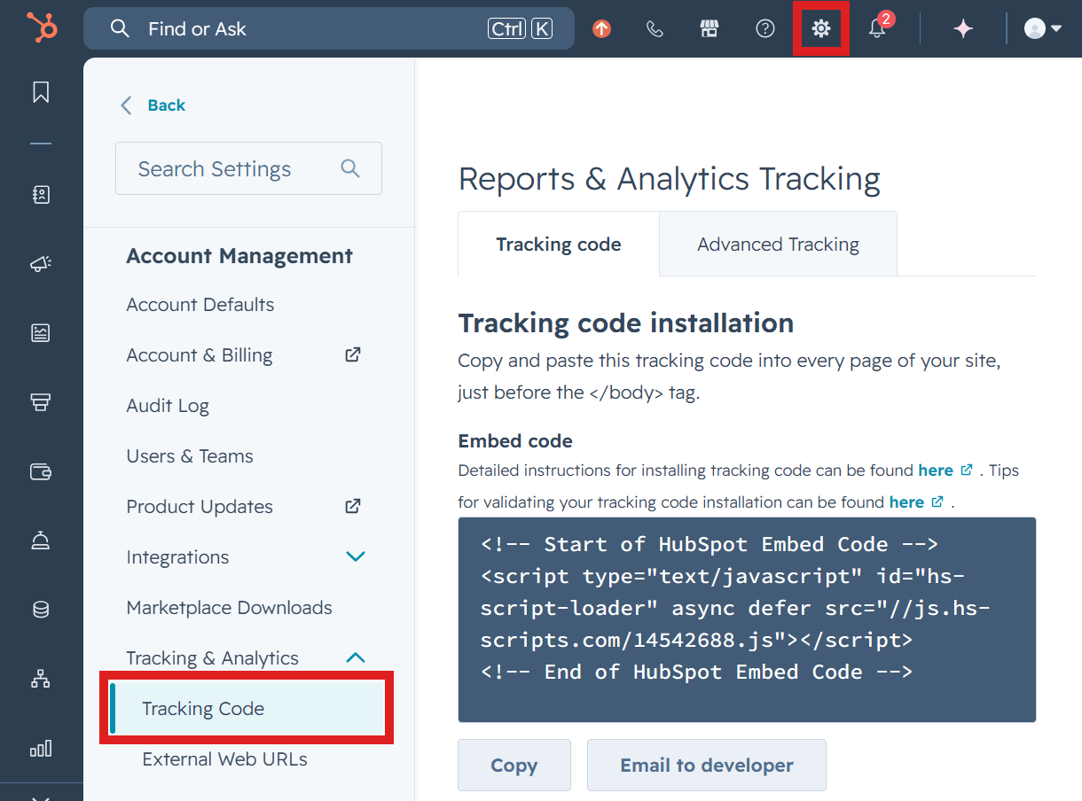This screenshot has width=1082, height=801.
Task: Open Product Updates
Action: (x=200, y=507)
